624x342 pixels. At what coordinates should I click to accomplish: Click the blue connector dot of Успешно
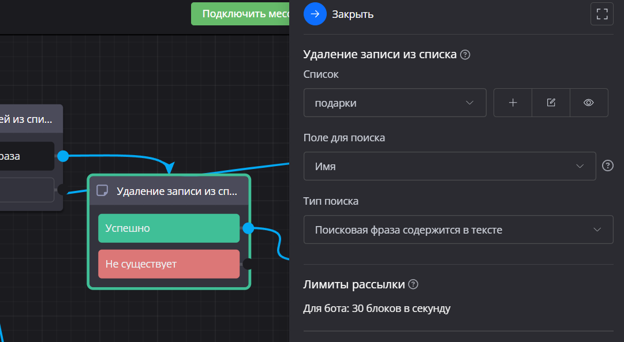pos(248,228)
